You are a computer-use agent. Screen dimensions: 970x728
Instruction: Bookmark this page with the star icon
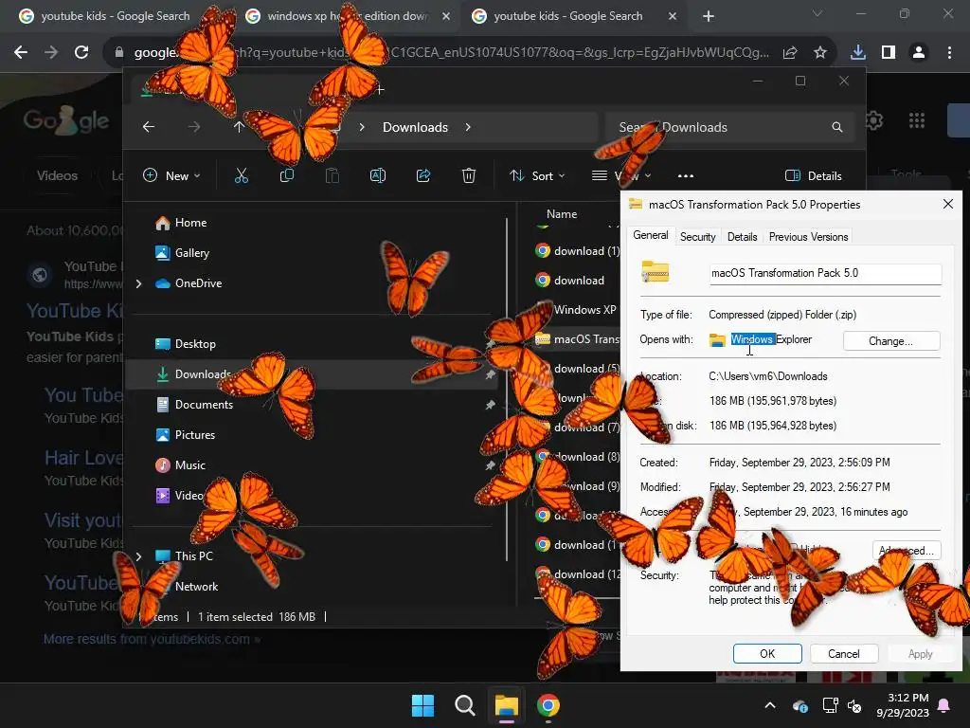819,53
